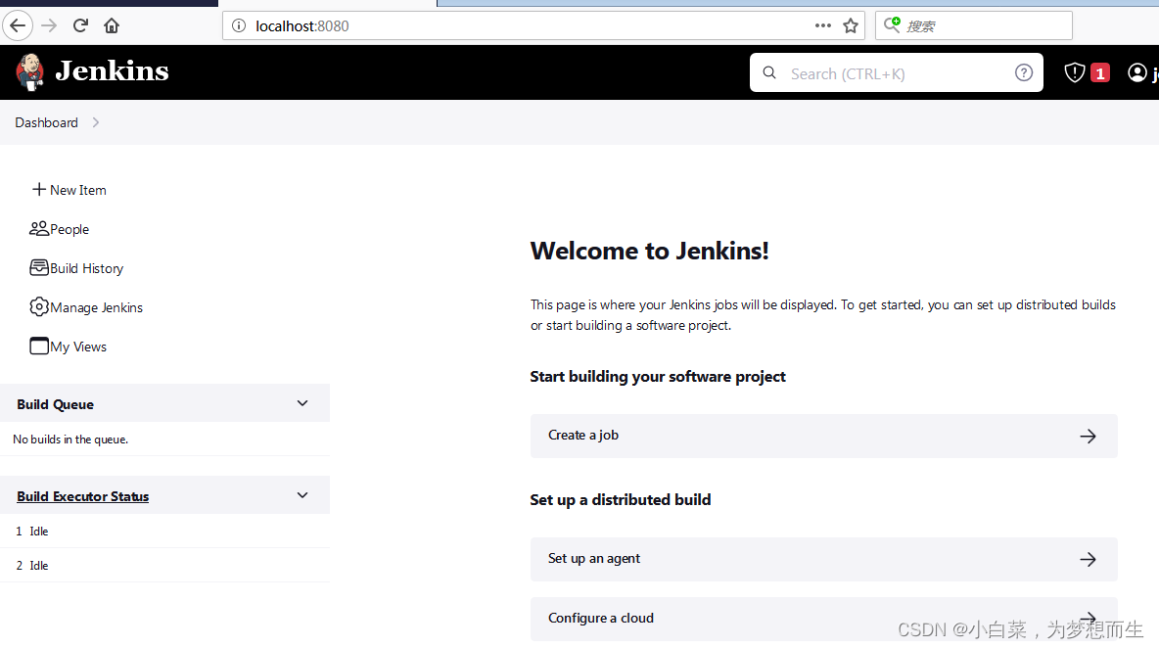1159x648 pixels.
Task: Open New Item in the sidebar
Action: click(78, 190)
